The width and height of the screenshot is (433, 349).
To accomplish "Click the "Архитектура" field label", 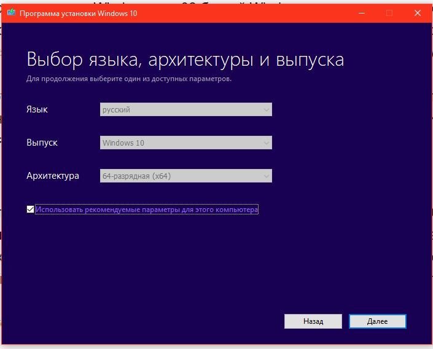I will 53,176.
